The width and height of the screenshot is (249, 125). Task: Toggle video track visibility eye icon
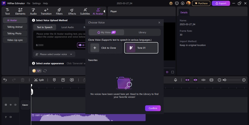(x=10, y=105)
